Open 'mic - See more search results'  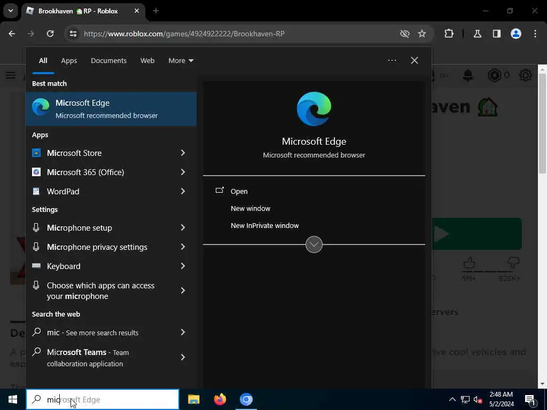(x=111, y=332)
